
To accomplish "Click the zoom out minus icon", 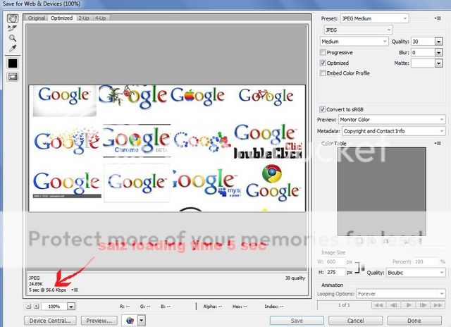I will tap(29, 307).
